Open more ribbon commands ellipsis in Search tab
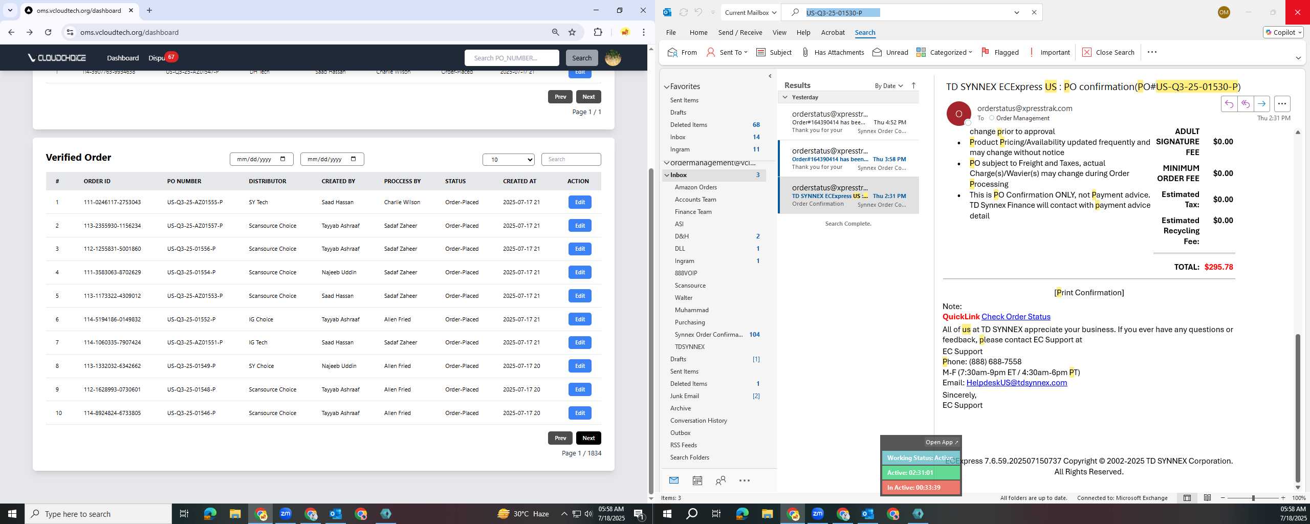The image size is (1310, 524). 1152,52
